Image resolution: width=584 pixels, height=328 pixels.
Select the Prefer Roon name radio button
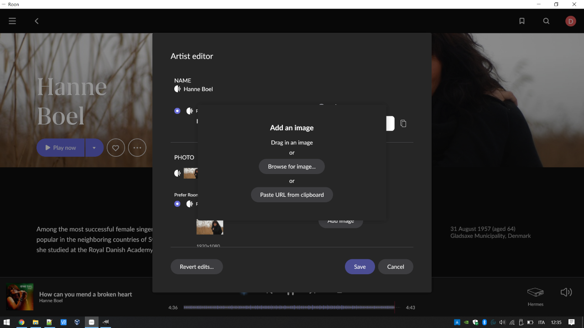tap(177, 111)
